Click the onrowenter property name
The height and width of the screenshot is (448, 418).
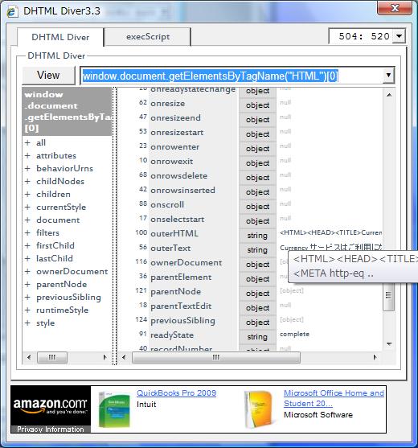click(x=174, y=147)
